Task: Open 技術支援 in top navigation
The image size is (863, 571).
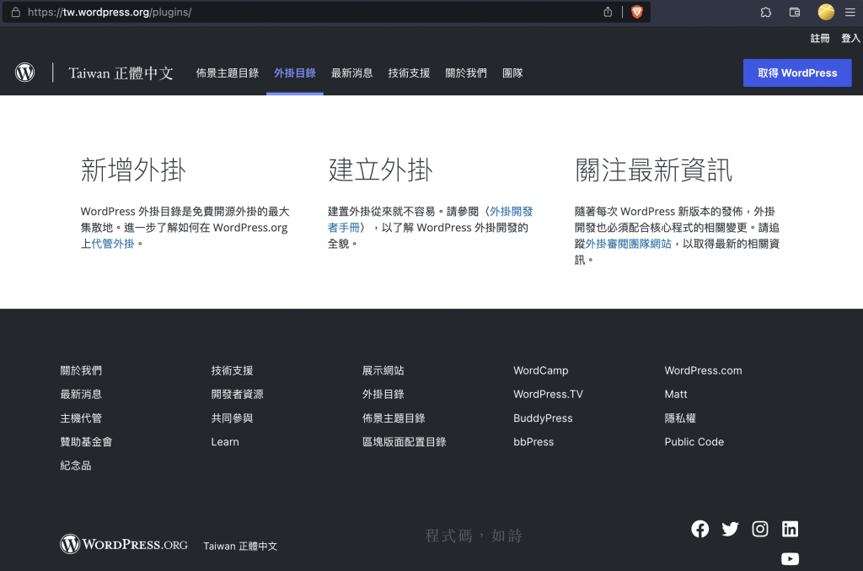Action: click(409, 73)
